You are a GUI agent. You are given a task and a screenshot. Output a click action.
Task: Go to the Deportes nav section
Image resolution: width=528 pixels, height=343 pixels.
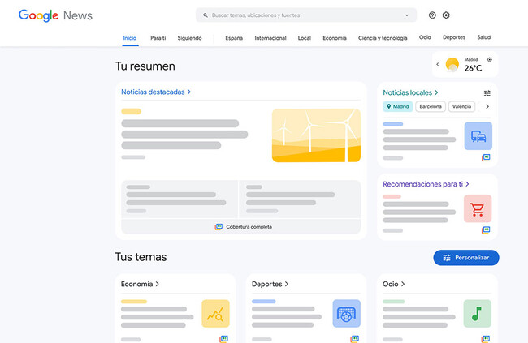(454, 37)
